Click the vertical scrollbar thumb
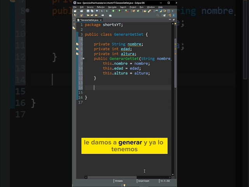 pyautogui.click(x=175, y=63)
